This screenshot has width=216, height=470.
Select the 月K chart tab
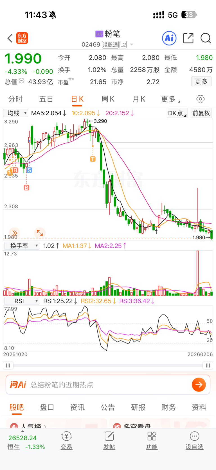tap(139, 99)
